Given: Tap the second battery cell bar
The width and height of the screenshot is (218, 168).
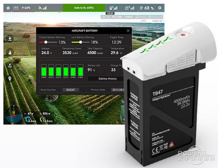Looking at the screenshot, I should [x=51, y=70].
